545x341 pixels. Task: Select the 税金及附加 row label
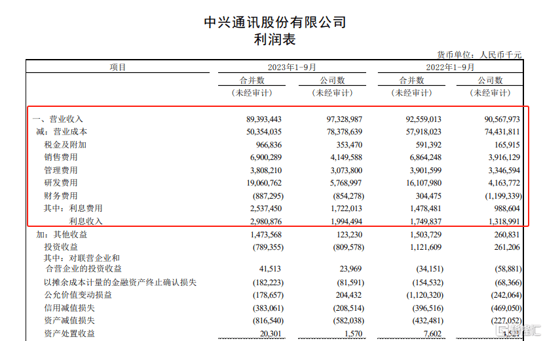(66, 145)
